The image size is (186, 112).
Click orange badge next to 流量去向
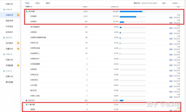[x=18, y=49]
